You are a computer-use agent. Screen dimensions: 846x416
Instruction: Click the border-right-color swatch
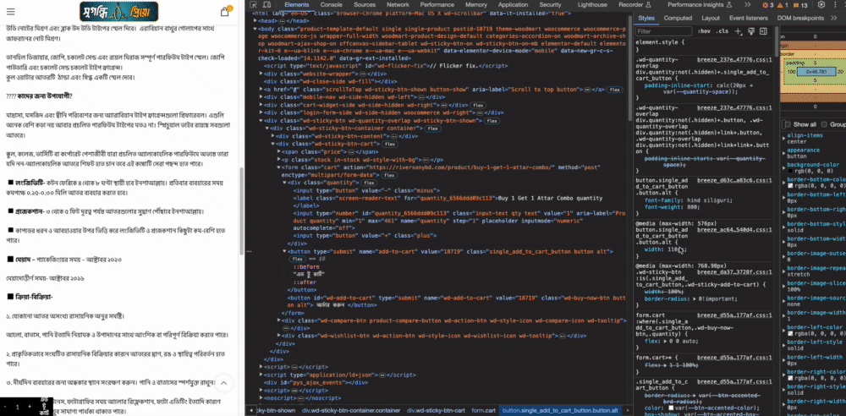pos(790,377)
